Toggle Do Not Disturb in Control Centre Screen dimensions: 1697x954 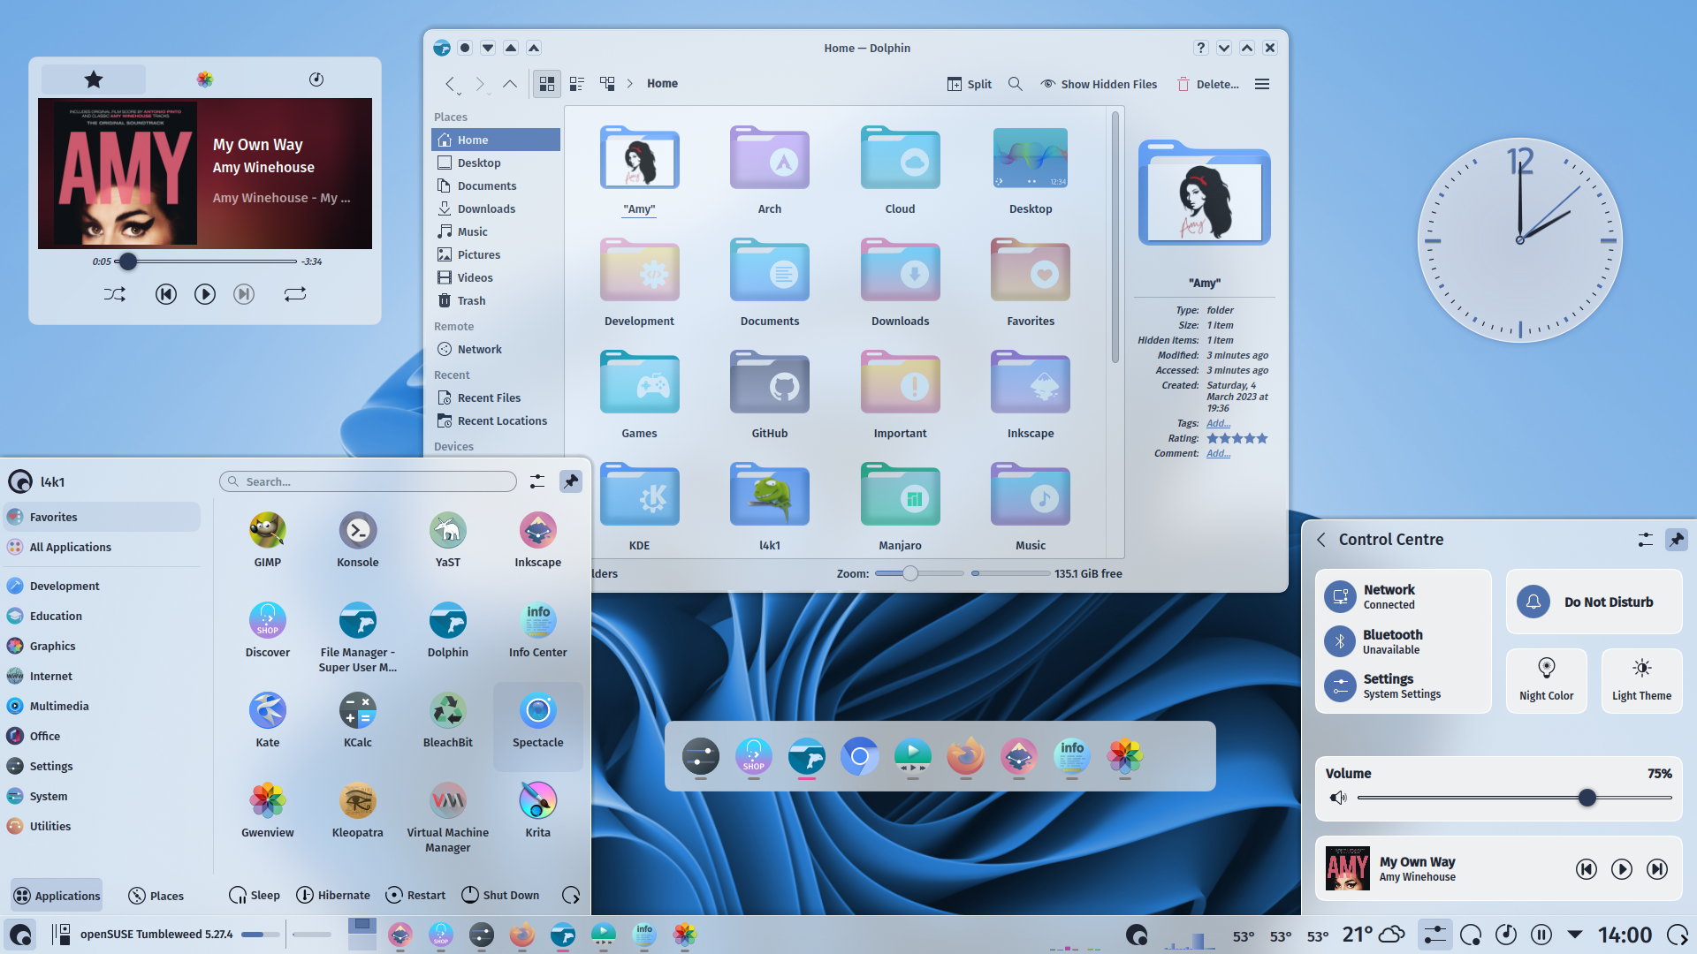(1594, 602)
